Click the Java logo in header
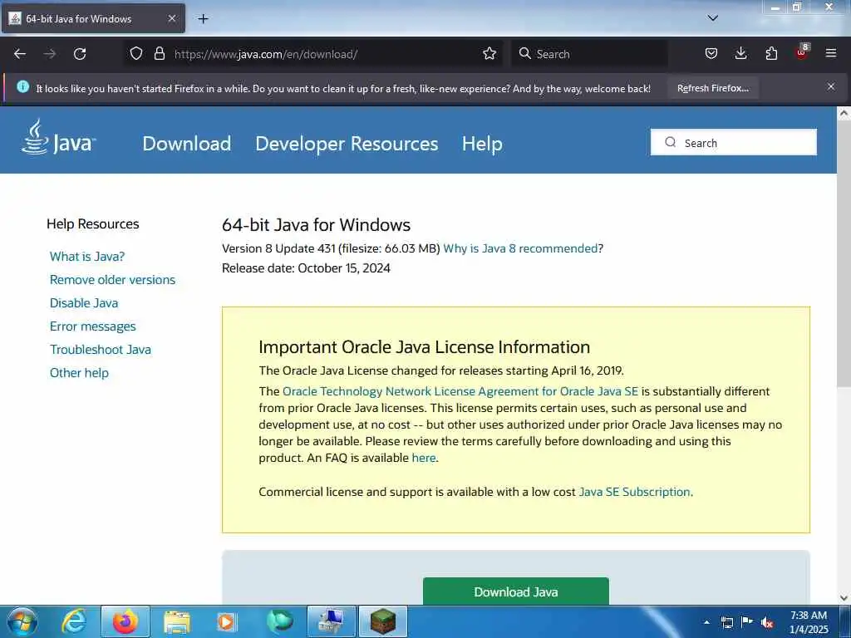Viewport: 851px width, 638px height. (x=59, y=137)
